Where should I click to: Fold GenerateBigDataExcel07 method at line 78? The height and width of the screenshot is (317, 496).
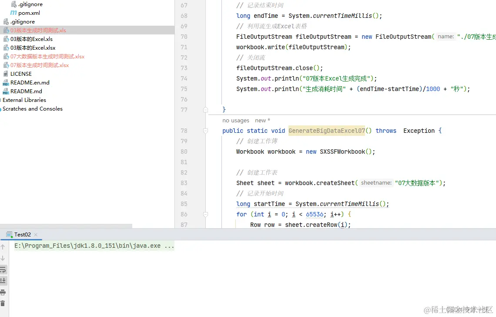pyautogui.click(x=206, y=131)
